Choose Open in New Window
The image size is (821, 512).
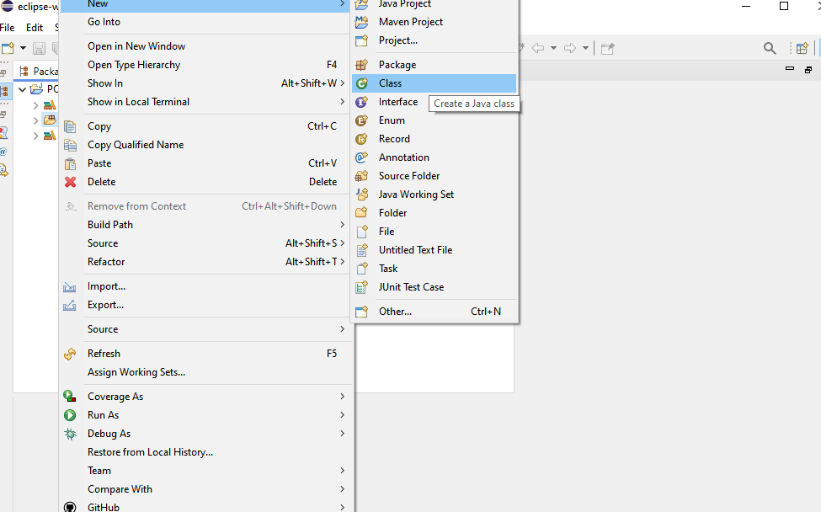pyautogui.click(x=206, y=46)
